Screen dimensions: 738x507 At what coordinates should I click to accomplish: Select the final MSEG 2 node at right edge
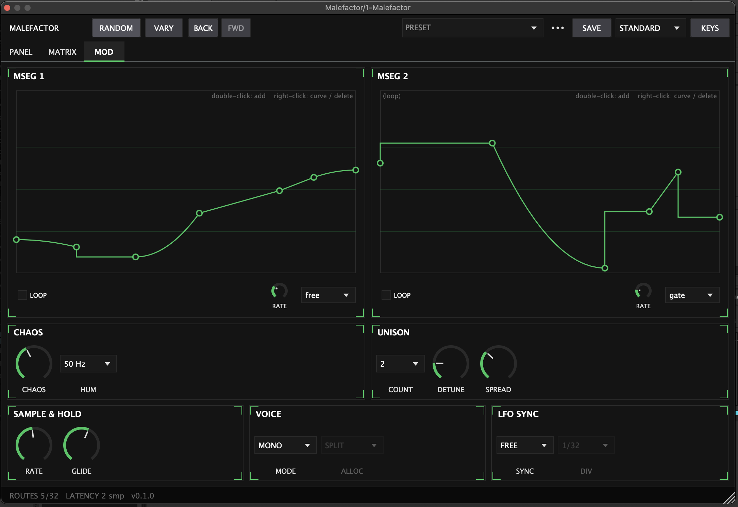720,217
